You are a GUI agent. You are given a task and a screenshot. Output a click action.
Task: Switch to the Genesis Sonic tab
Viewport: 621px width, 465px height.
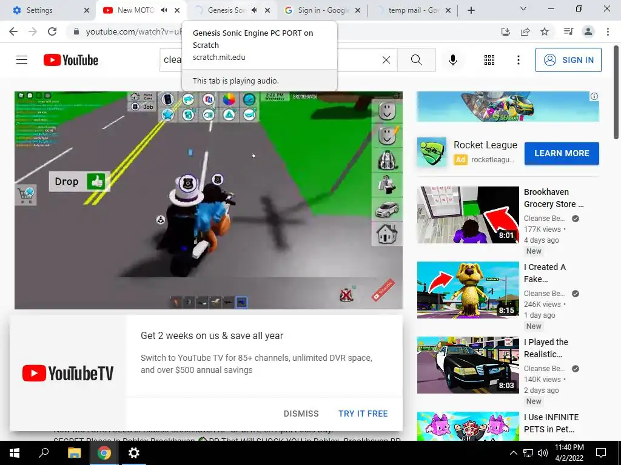[226, 10]
